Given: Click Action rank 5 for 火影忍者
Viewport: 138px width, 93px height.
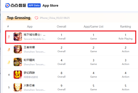Looking at the screenshot, I should click(x=125, y=88).
